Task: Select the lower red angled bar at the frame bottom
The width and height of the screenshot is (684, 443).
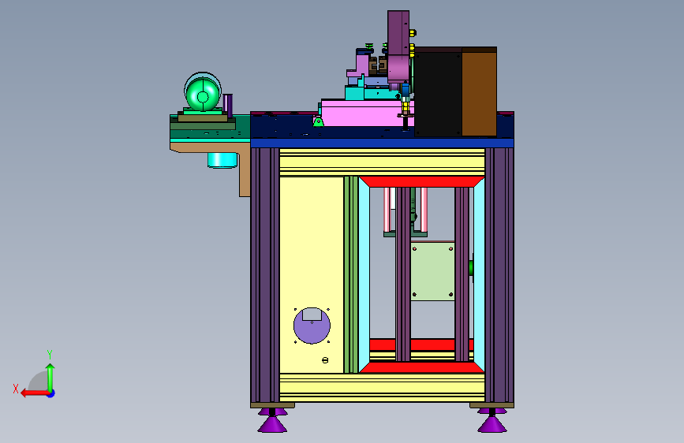Action: click(x=422, y=367)
